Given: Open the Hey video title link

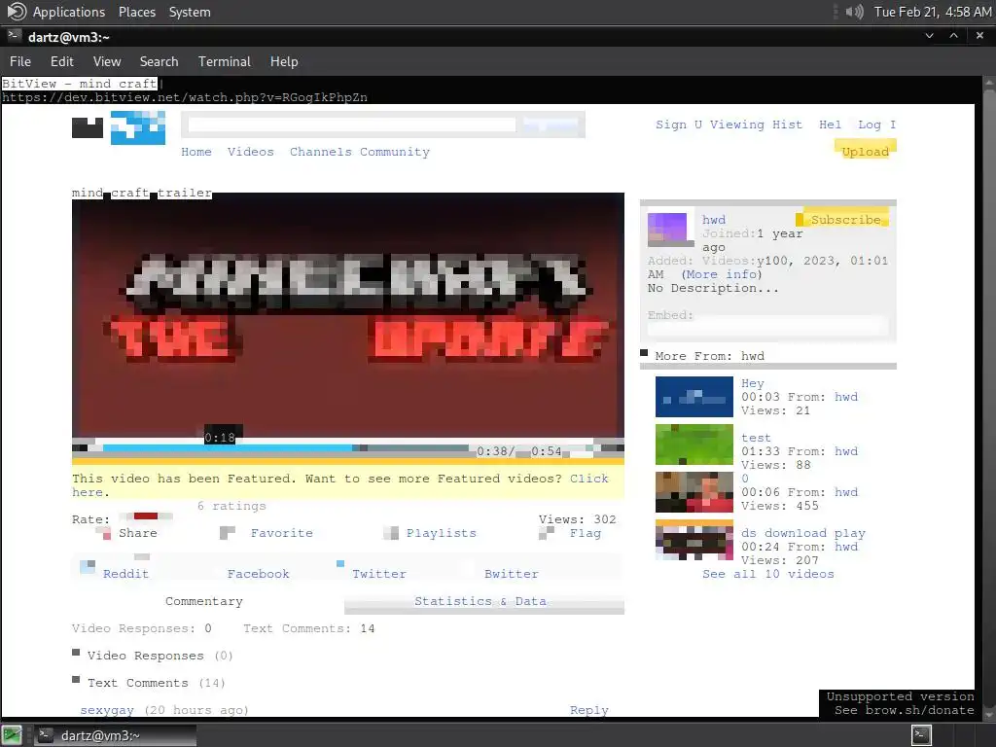Looking at the screenshot, I should click(x=753, y=383).
